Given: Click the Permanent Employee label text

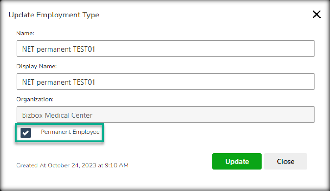Looking at the screenshot, I should click(x=70, y=132).
